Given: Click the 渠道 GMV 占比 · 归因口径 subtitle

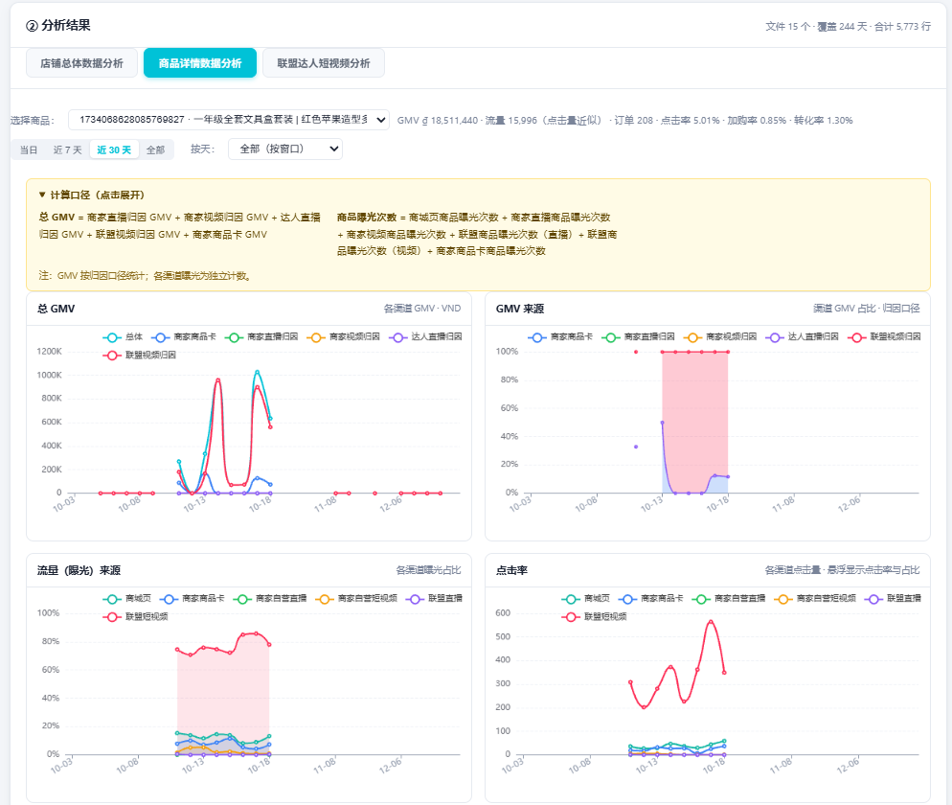Looking at the screenshot, I should [867, 309].
